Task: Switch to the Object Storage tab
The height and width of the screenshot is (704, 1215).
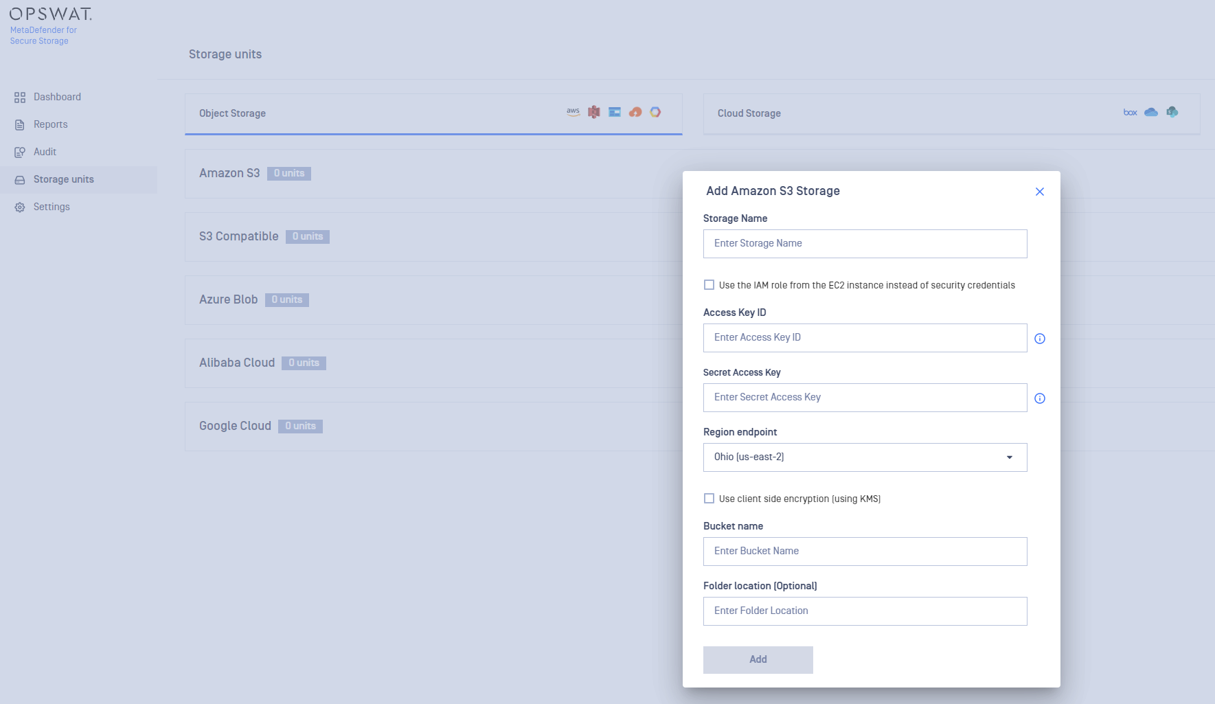Action: pos(433,114)
